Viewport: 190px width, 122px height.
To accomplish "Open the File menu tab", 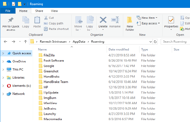I will [x=8, y=11].
